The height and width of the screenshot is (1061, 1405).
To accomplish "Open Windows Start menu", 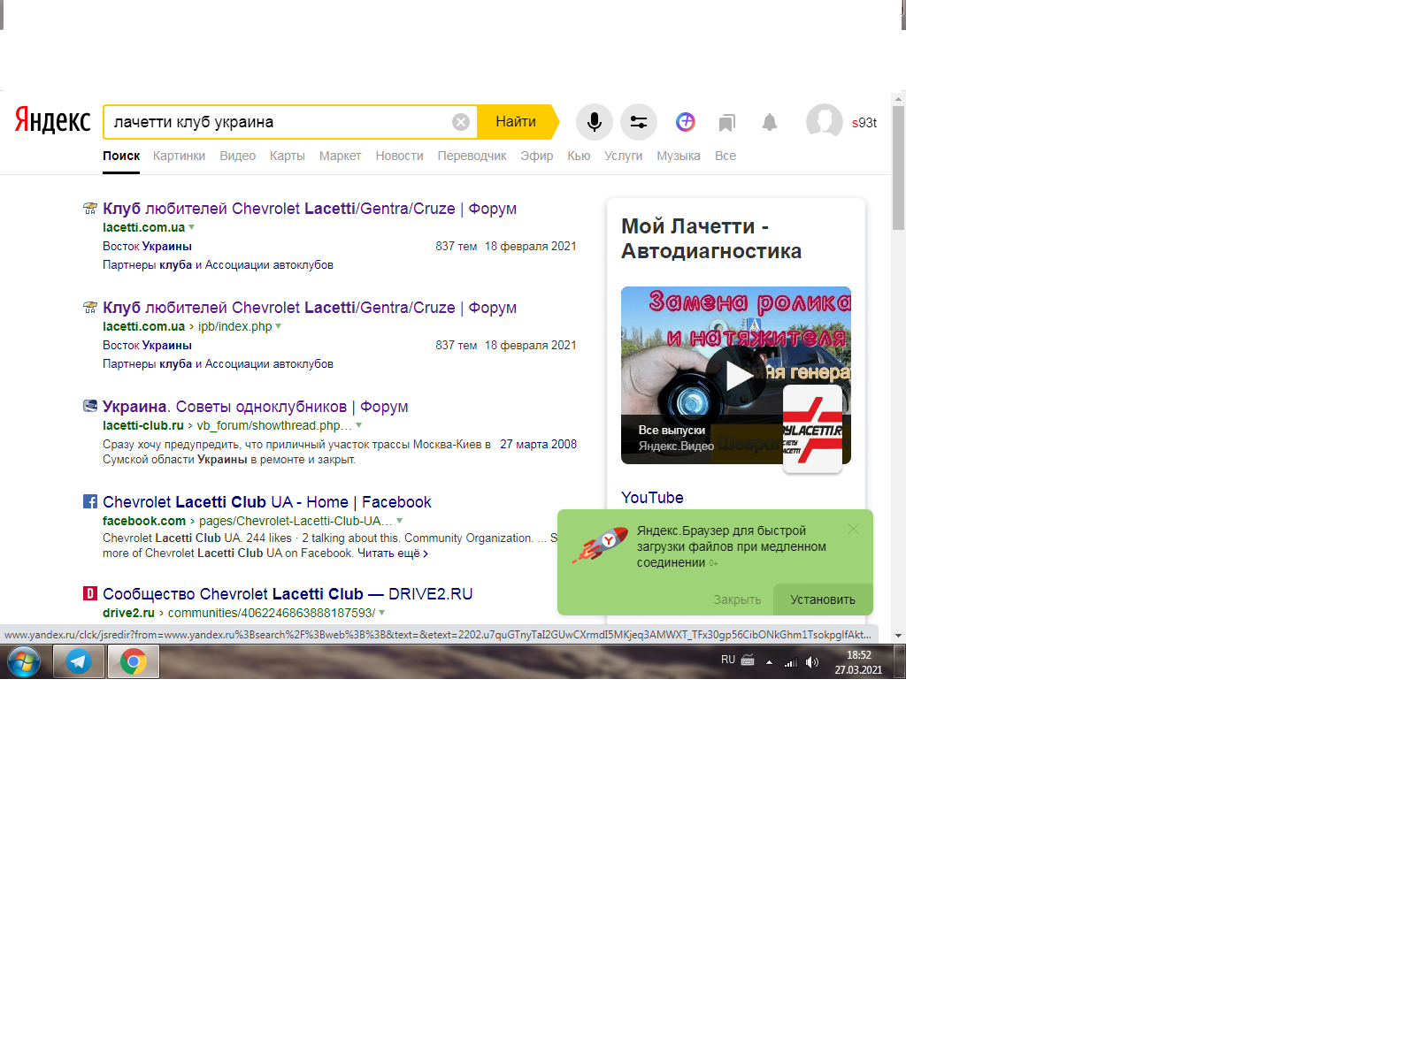I will pos(24,661).
